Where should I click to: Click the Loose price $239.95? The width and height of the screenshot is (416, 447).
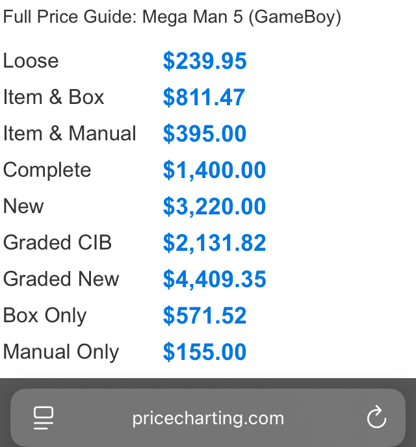205,61
